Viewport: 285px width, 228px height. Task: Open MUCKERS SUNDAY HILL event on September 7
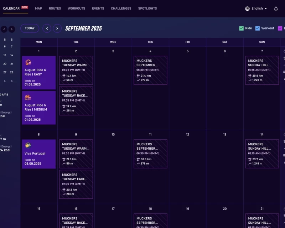pos(262,64)
